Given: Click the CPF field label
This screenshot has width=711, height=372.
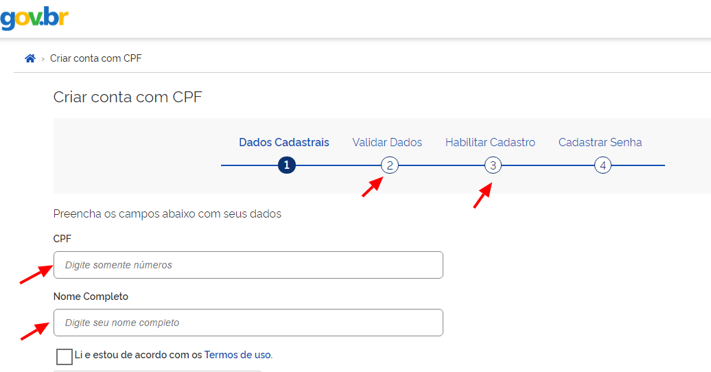Looking at the screenshot, I should [62, 239].
